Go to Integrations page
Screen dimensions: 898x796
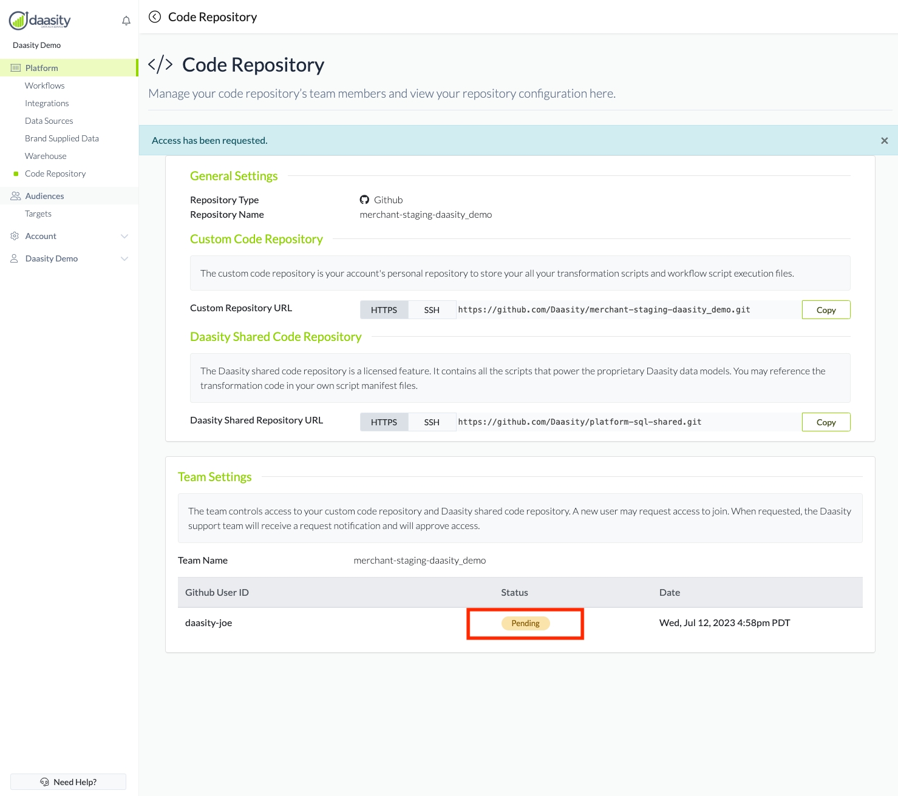pyautogui.click(x=47, y=103)
